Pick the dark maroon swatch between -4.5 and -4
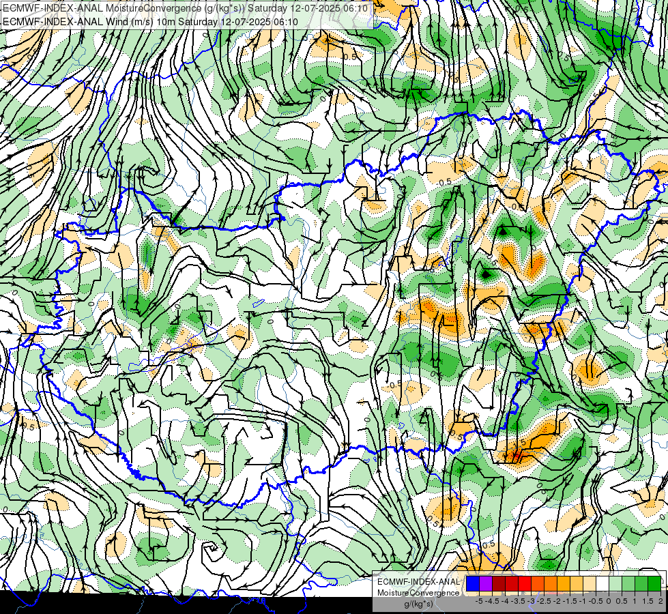The image size is (668, 614). (499, 583)
